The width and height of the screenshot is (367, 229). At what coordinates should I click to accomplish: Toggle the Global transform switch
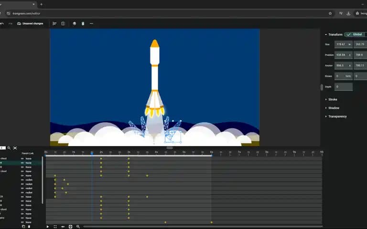point(356,34)
